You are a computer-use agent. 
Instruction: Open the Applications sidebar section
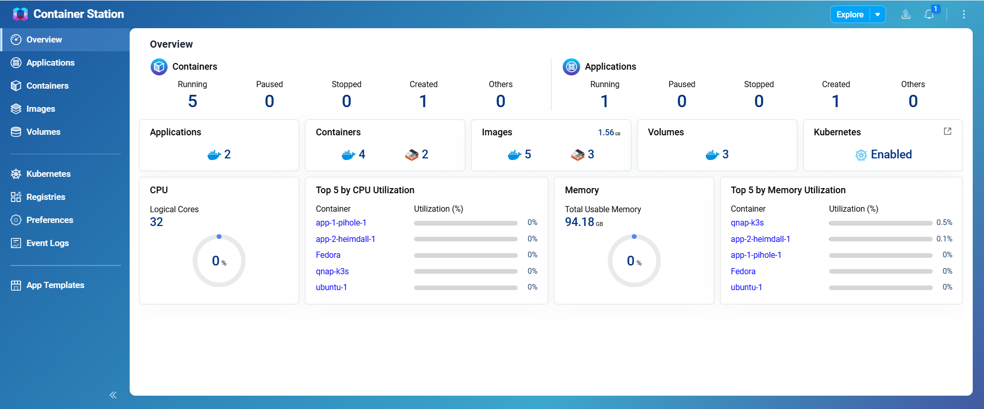(65, 63)
